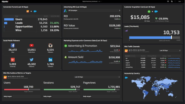Click the 45,322 Twitter followers count
185x104 pixels.
tap(32, 64)
